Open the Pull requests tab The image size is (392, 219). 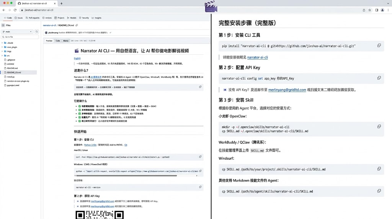[33, 18]
